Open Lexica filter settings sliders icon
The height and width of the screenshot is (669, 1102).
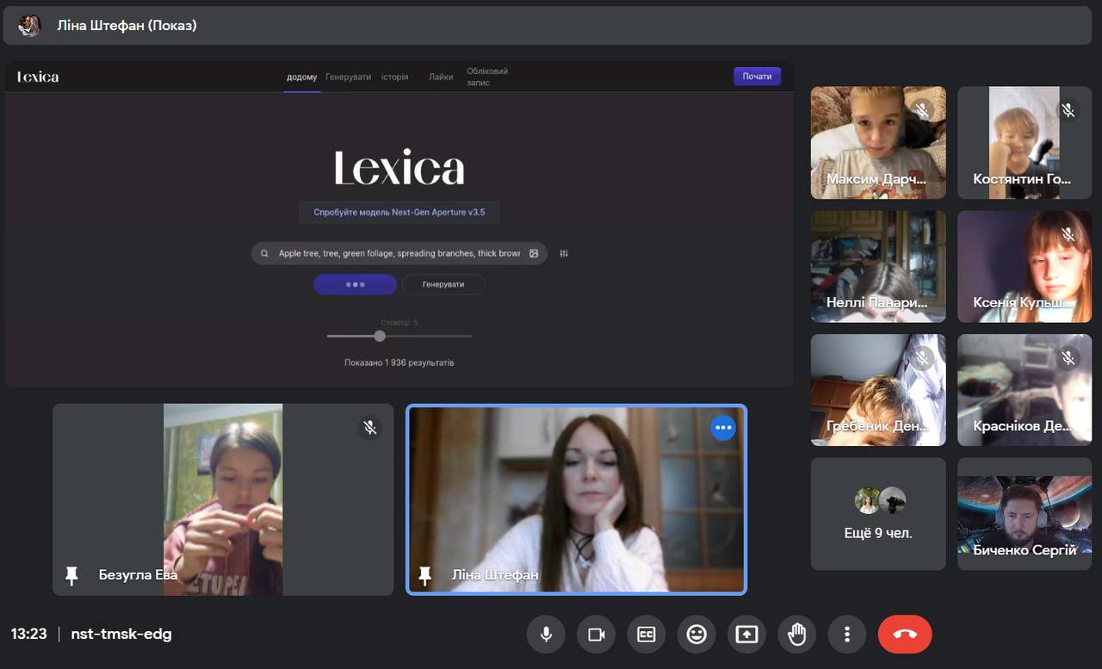564,254
